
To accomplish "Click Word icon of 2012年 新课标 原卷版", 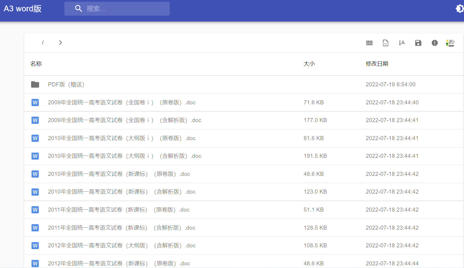I will click(x=35, y=263).
